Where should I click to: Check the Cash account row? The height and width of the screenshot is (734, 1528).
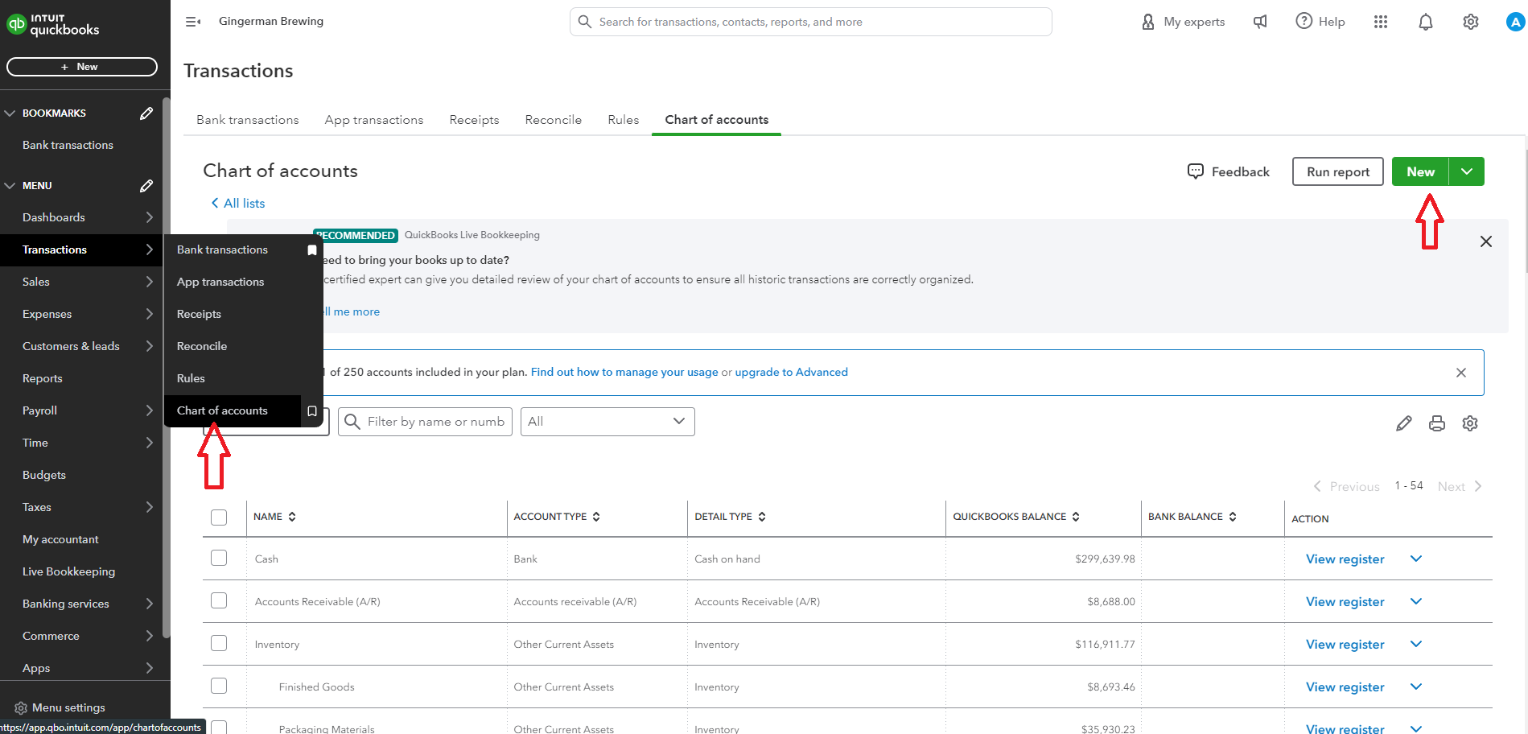tap(219, 558)
